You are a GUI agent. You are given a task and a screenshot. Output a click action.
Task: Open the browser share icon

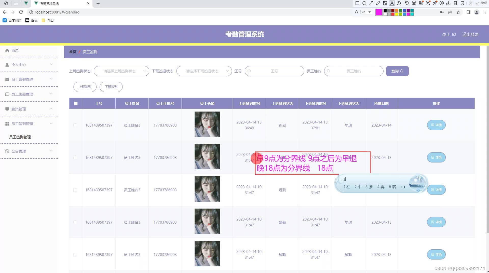click(450, 12)
